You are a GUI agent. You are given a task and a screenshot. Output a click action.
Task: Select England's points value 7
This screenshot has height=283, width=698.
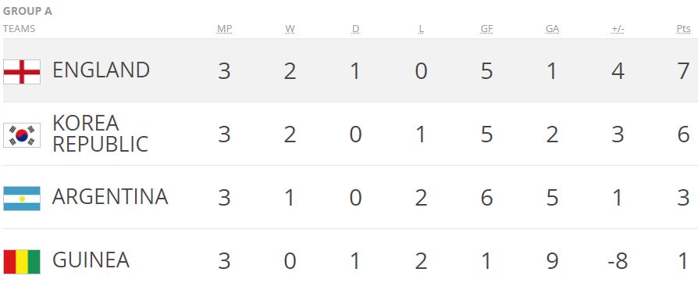pos(683,71)
